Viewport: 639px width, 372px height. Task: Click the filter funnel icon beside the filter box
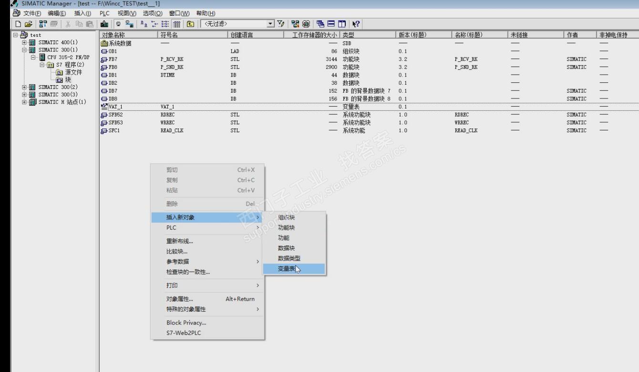280,23
